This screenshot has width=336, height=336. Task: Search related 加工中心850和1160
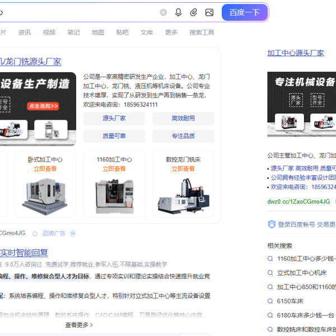point(306,287)
